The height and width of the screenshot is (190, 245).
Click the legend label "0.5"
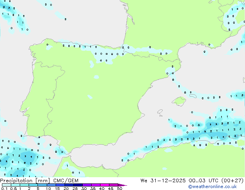click(x=14, y=188)
